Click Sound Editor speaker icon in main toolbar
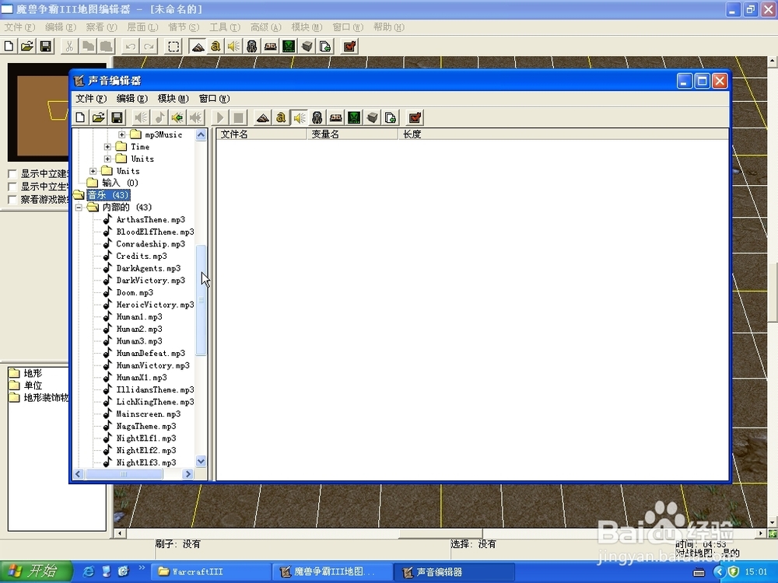The width and height of the screenshot is (778, 583). (233, 47)
